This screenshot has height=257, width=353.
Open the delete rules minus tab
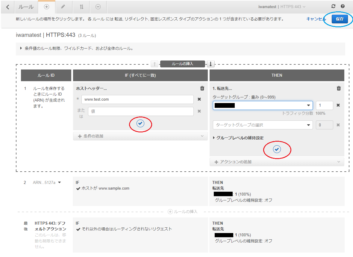pos(98,7)
